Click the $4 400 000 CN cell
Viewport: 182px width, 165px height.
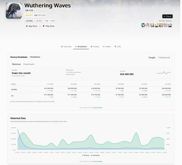[x=143, y=95]
